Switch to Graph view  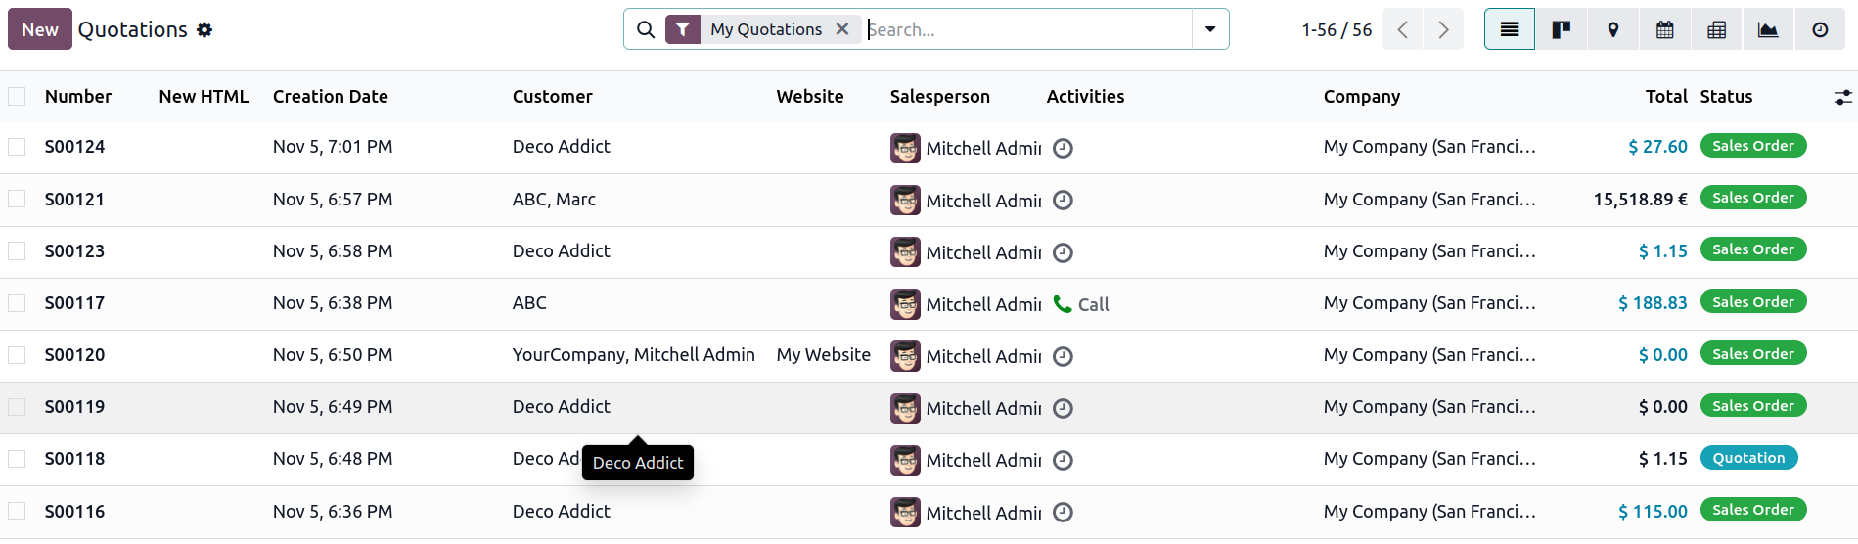[1768, 29]
